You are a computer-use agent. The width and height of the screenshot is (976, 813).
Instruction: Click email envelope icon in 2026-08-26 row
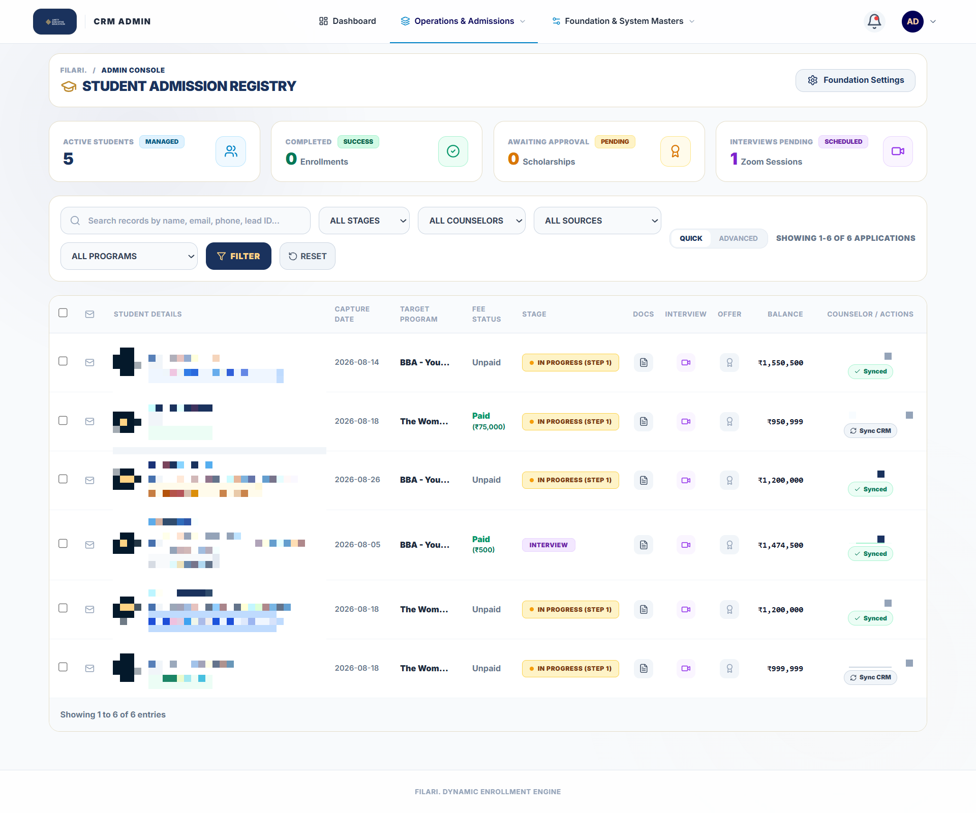90,480
